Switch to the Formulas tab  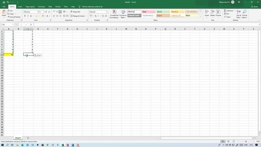point(42,7)
